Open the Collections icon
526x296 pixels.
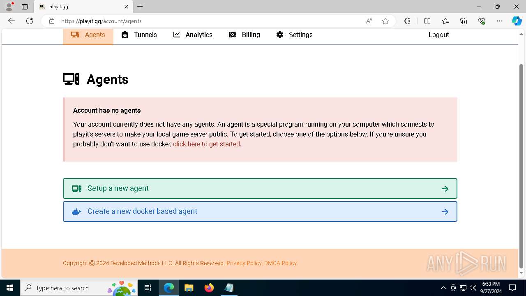coord(464,21)
